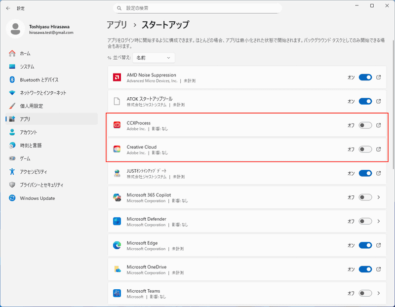The image size is (395, 307).
Task: Turn off the Microsoft OneDrive startup toggle
Action: pos(364,269)
